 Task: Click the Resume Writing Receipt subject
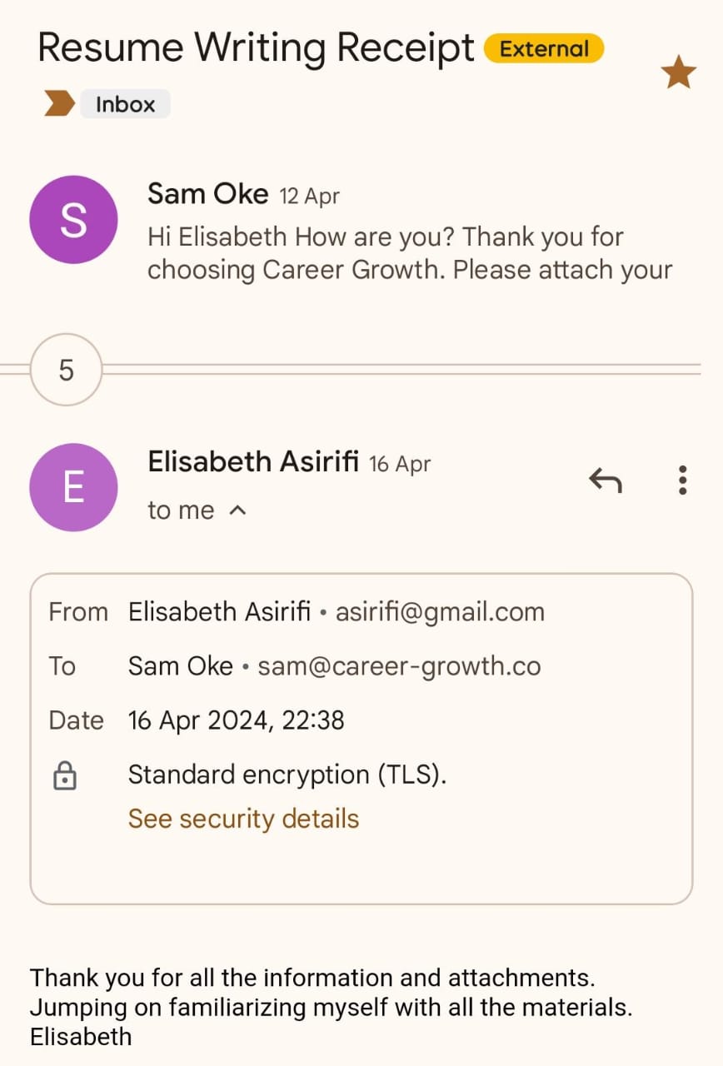(256, 47)
